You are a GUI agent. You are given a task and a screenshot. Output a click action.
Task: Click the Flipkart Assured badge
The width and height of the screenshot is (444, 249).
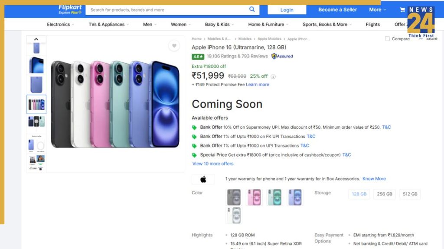point(282,56)
